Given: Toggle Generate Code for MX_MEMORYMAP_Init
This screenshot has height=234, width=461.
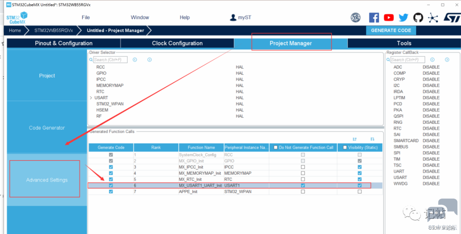Looking at the screenshot, I should (111, 173).
